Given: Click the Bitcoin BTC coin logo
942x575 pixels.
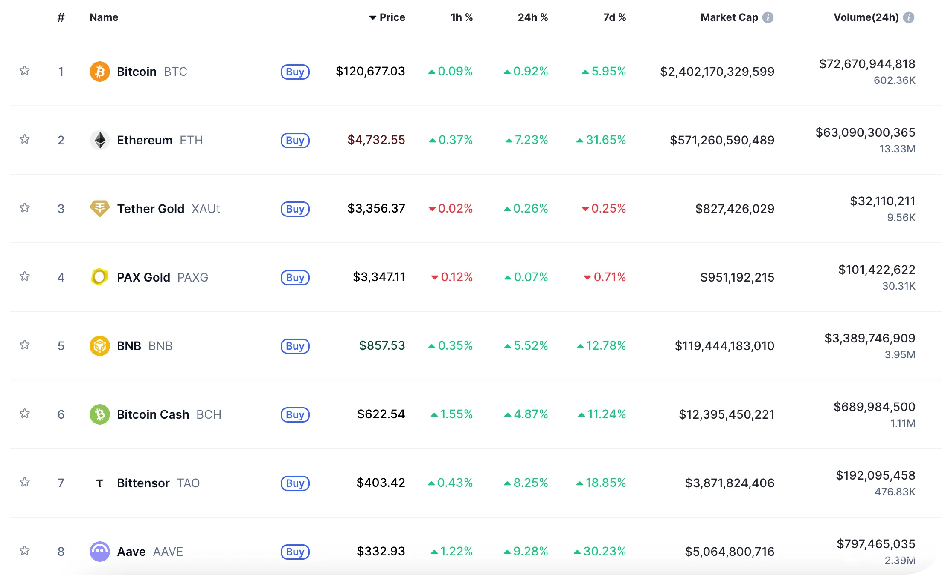Looking at the screenshot, I should coord(99,71).
